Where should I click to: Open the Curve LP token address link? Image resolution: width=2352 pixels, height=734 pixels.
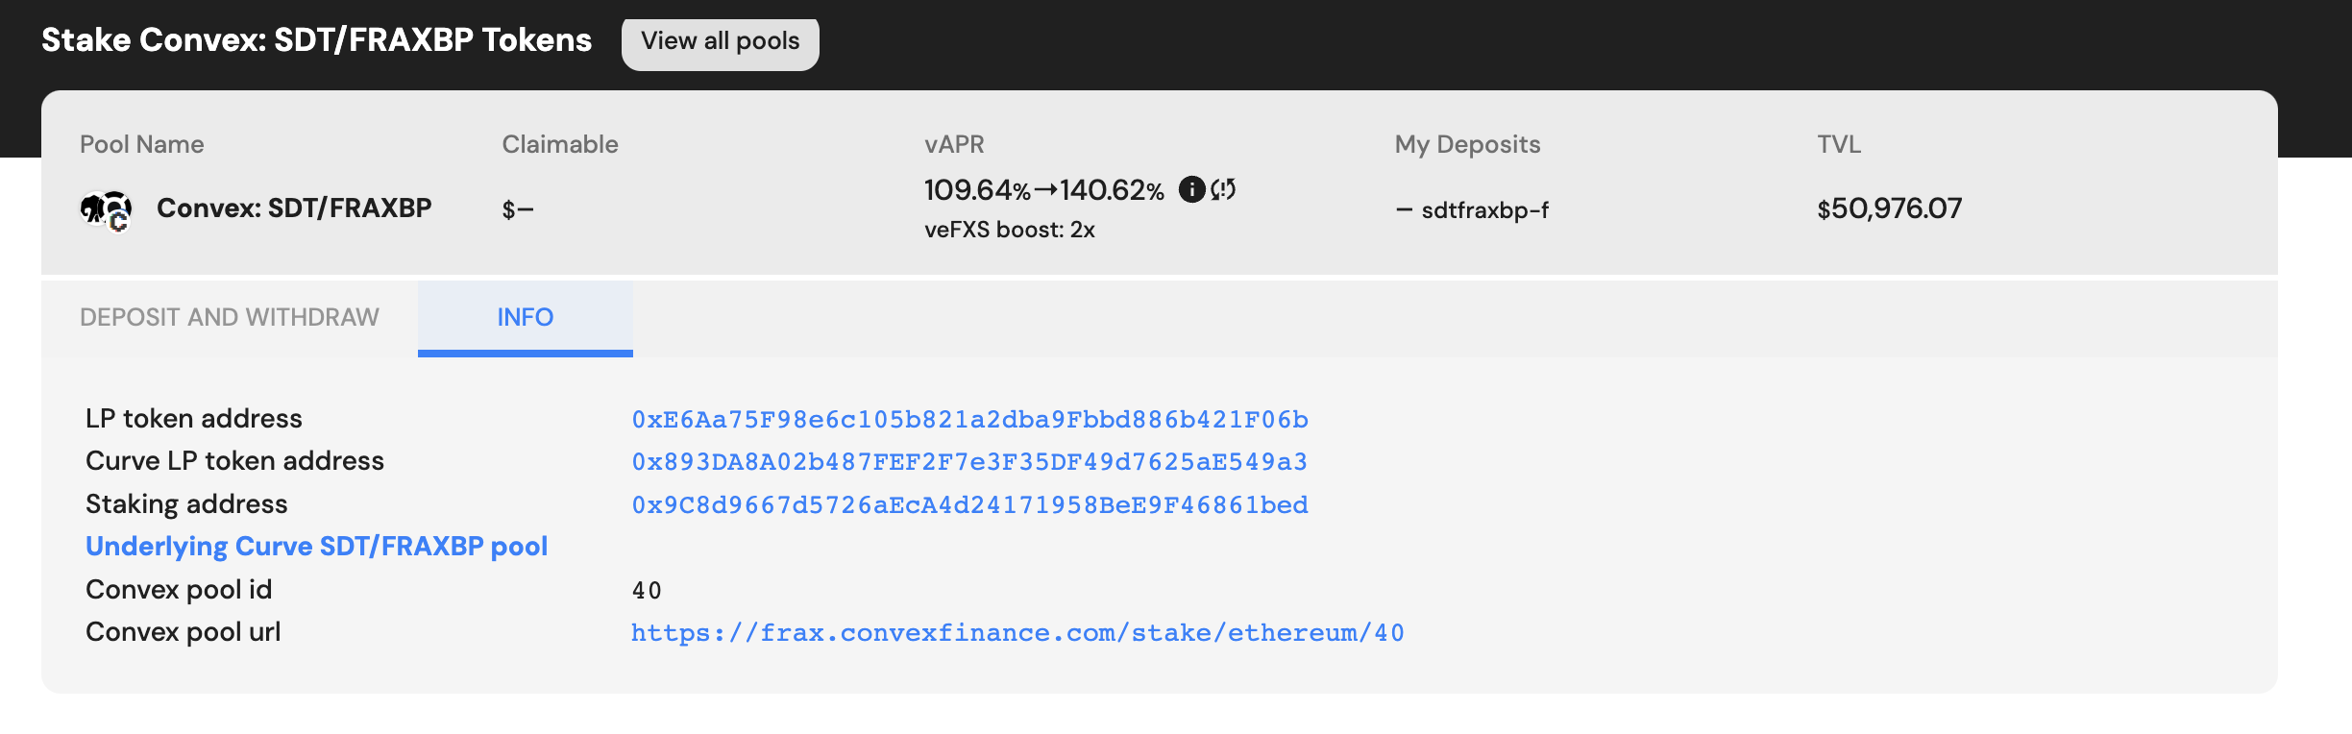point(969,462)
